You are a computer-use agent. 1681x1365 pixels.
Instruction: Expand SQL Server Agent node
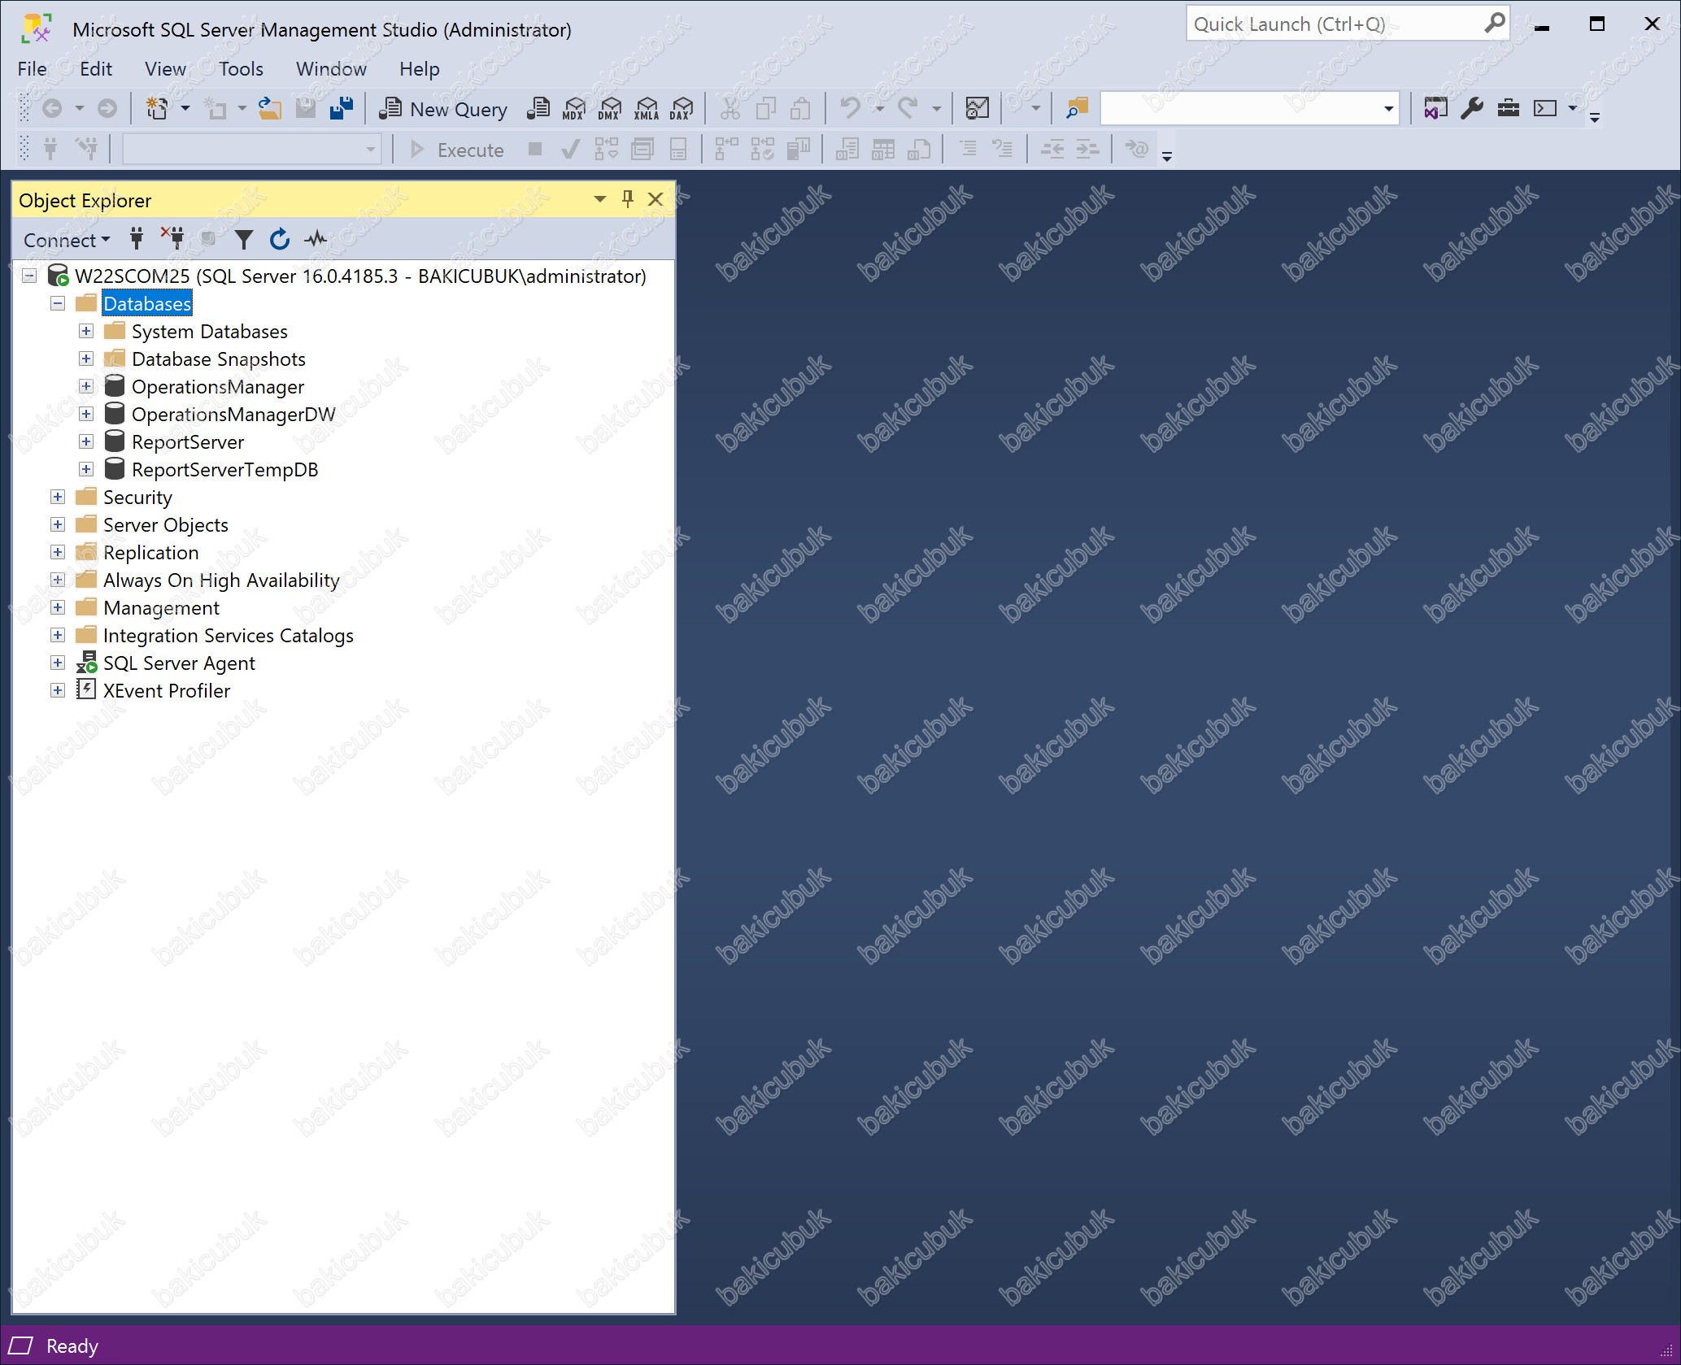click(x=58, y=663)
